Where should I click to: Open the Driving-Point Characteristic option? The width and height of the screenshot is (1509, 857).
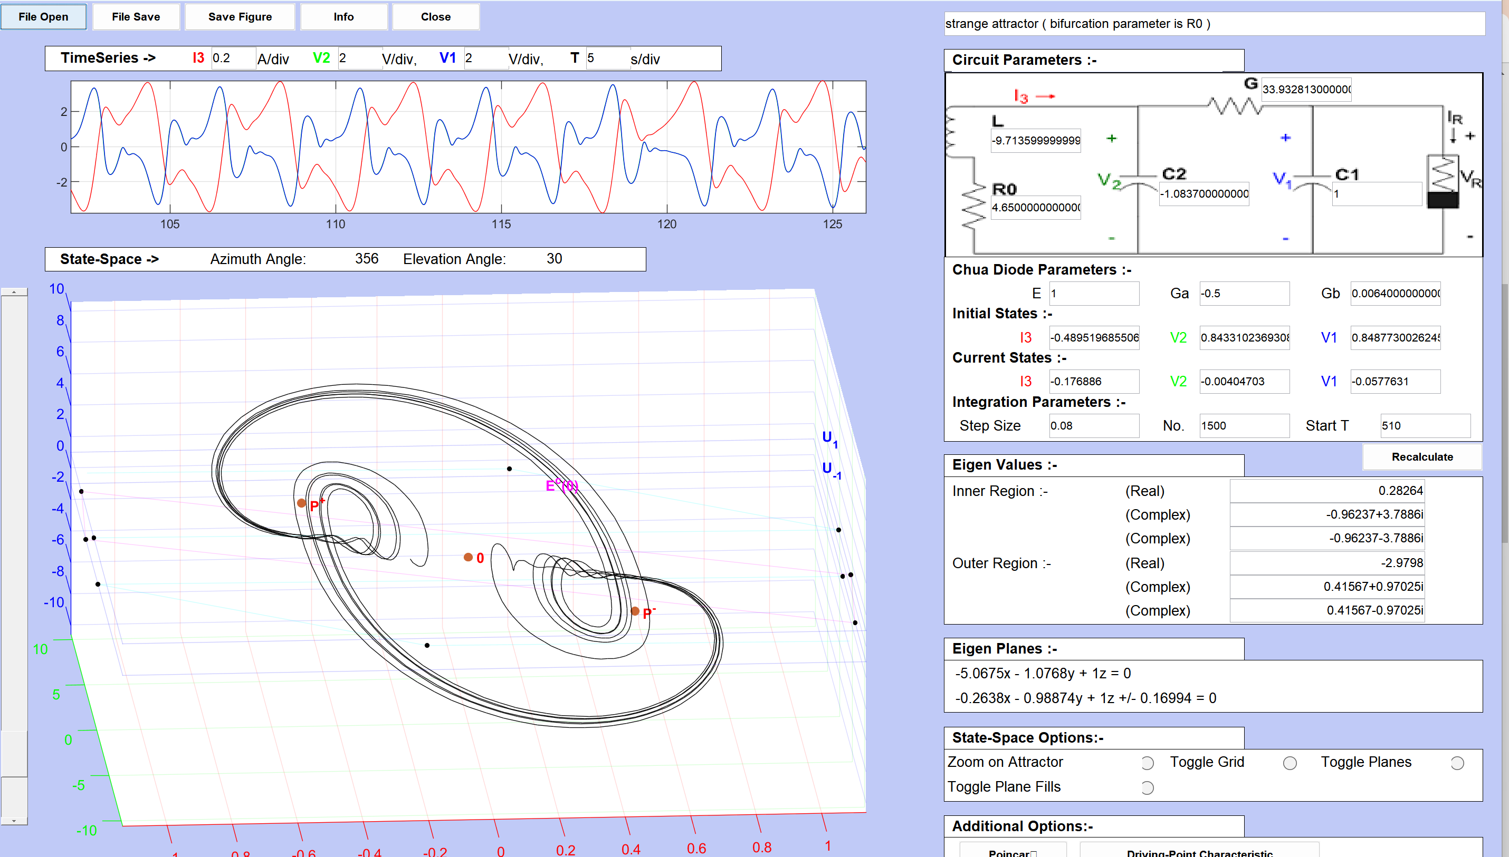(1199, 851)
